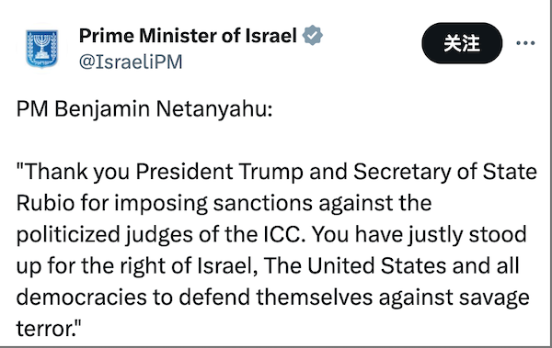552x348 pixels.
Task: Click the words 'Secretary of State' in the post
Action: [445, 173]
